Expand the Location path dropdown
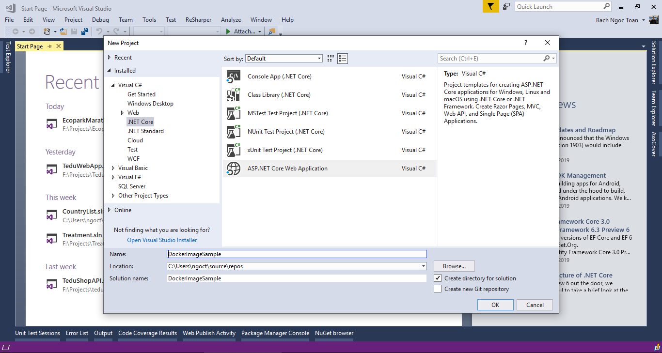Image resolution: width=662 pixels, height=353 pixels. [424, 266]
